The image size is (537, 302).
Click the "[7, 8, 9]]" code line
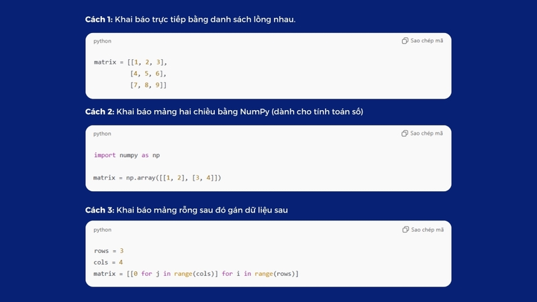148,85
